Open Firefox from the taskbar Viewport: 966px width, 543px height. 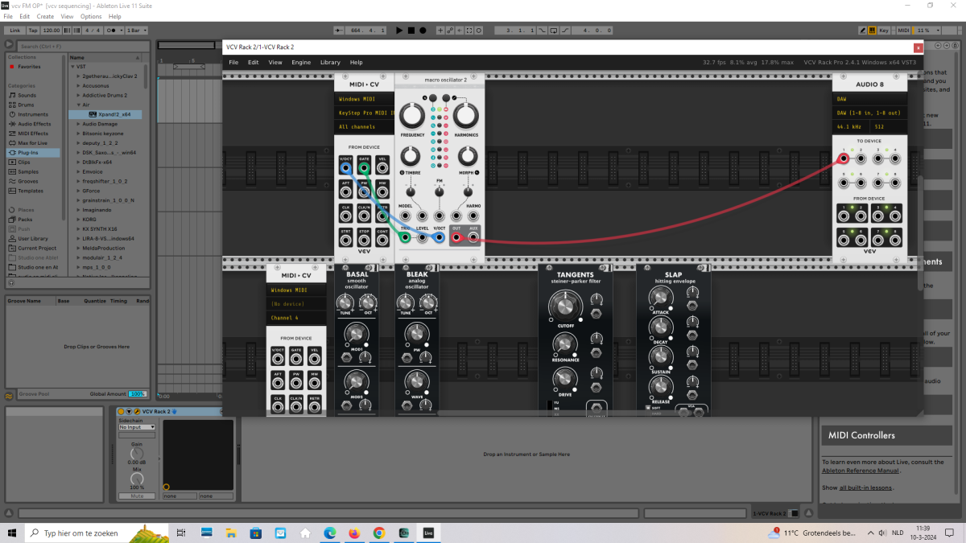click(354, 533)
